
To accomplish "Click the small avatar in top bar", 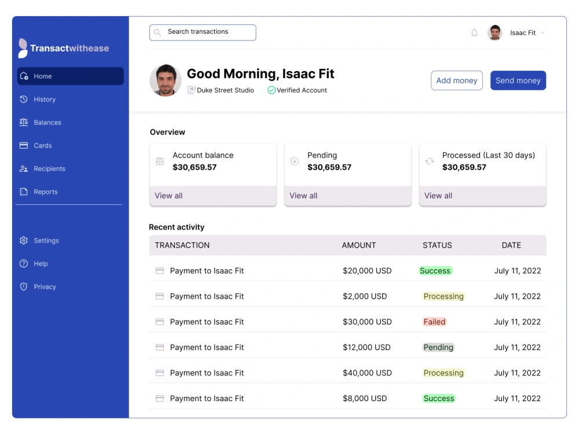I will tap(495, 32).
